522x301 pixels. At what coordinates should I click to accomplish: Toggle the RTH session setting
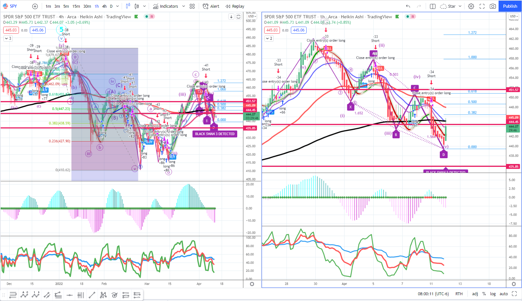click(459, 294)
